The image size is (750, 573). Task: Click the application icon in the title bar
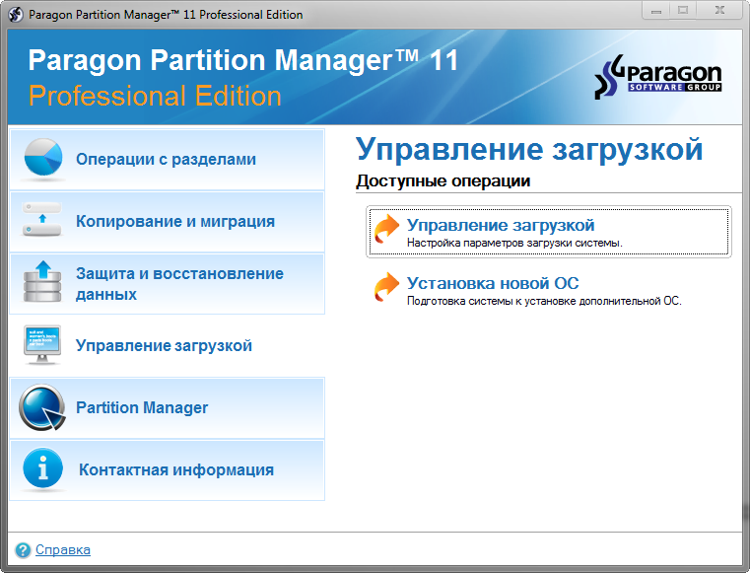point(16,15)
